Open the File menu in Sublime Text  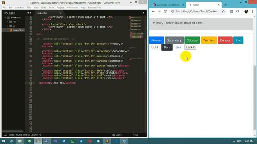click(4, 8)
